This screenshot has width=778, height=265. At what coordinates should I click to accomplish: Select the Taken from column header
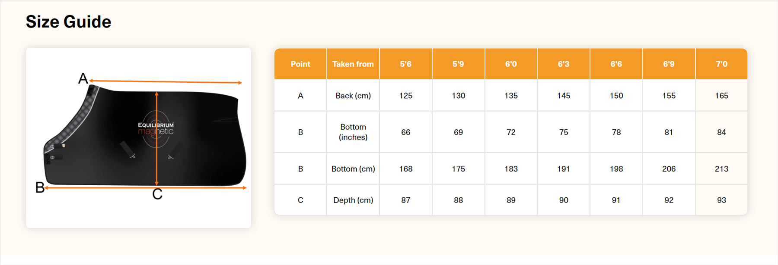coord(353,64)
